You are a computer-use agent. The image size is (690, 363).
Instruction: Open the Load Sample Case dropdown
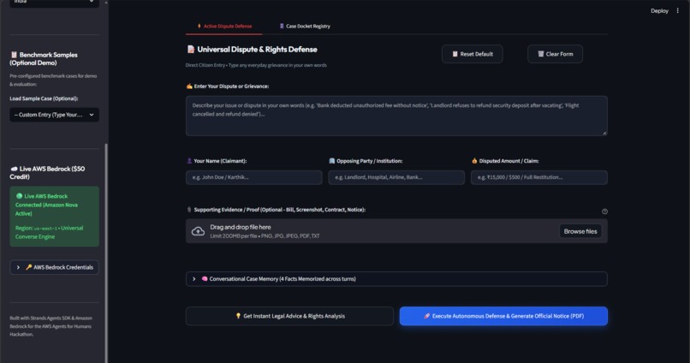point(54,115)
